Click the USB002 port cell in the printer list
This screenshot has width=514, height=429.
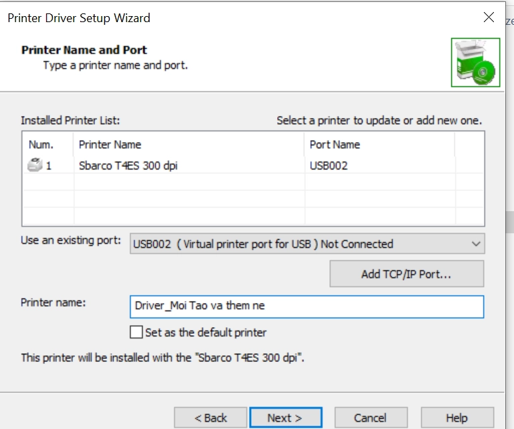[x=329, y=166]
